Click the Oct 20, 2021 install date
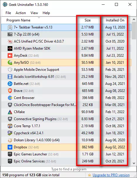The width and height of the screenshot is (137, 178). coord(115,161)
